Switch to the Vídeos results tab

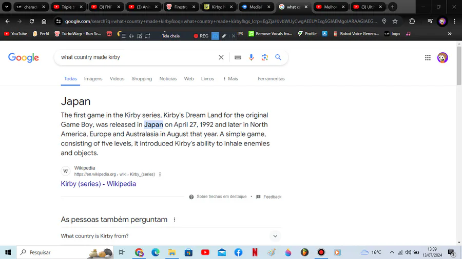click(x=117, y=79)
